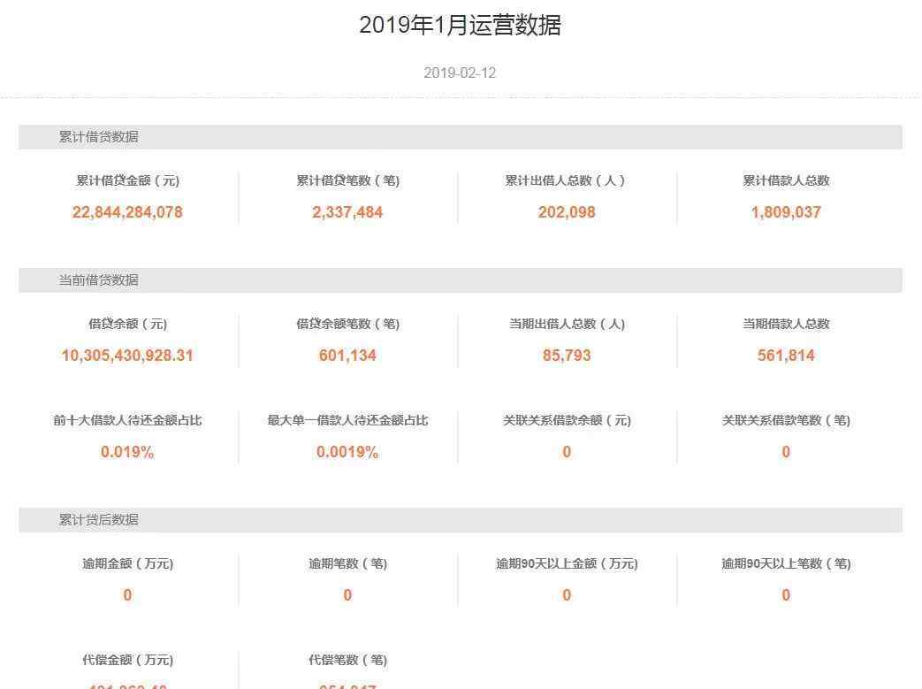Image resolution: width=922 pixels, height=689 pixels.
Task: Click the 代偿金额（万元） label
Action: pos(127,660)
